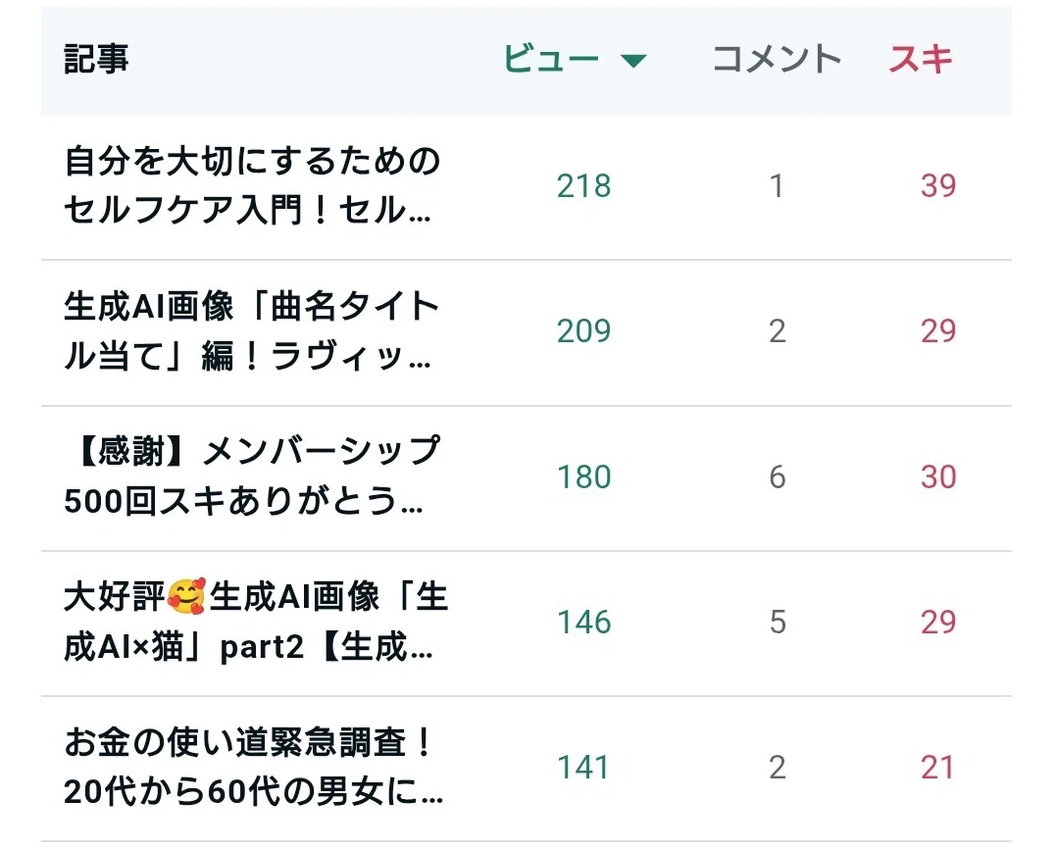Click the 209 view count
The width and height of the screenshot is (1056, 850).
click(584, 331)
